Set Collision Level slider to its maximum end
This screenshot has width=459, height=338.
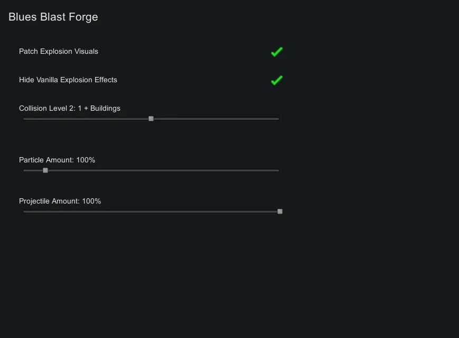[278, 119]
